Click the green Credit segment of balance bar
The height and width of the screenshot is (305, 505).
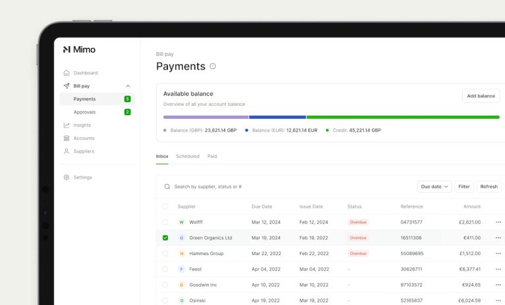tap(402, 117)
